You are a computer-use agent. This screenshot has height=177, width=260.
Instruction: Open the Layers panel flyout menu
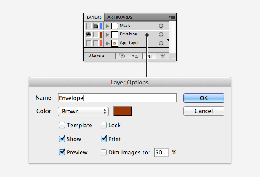click(172, 17)
